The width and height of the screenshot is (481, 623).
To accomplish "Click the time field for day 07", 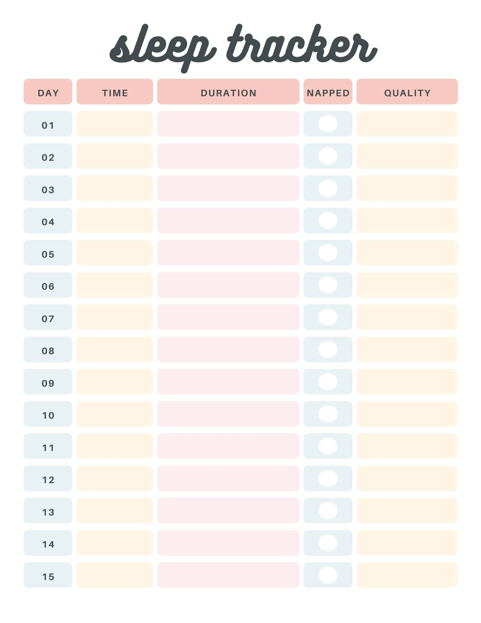I will pos(115,317).
